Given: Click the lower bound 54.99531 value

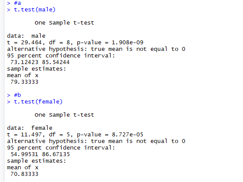Looking at the screenshot, I should (x=24, y=154).
